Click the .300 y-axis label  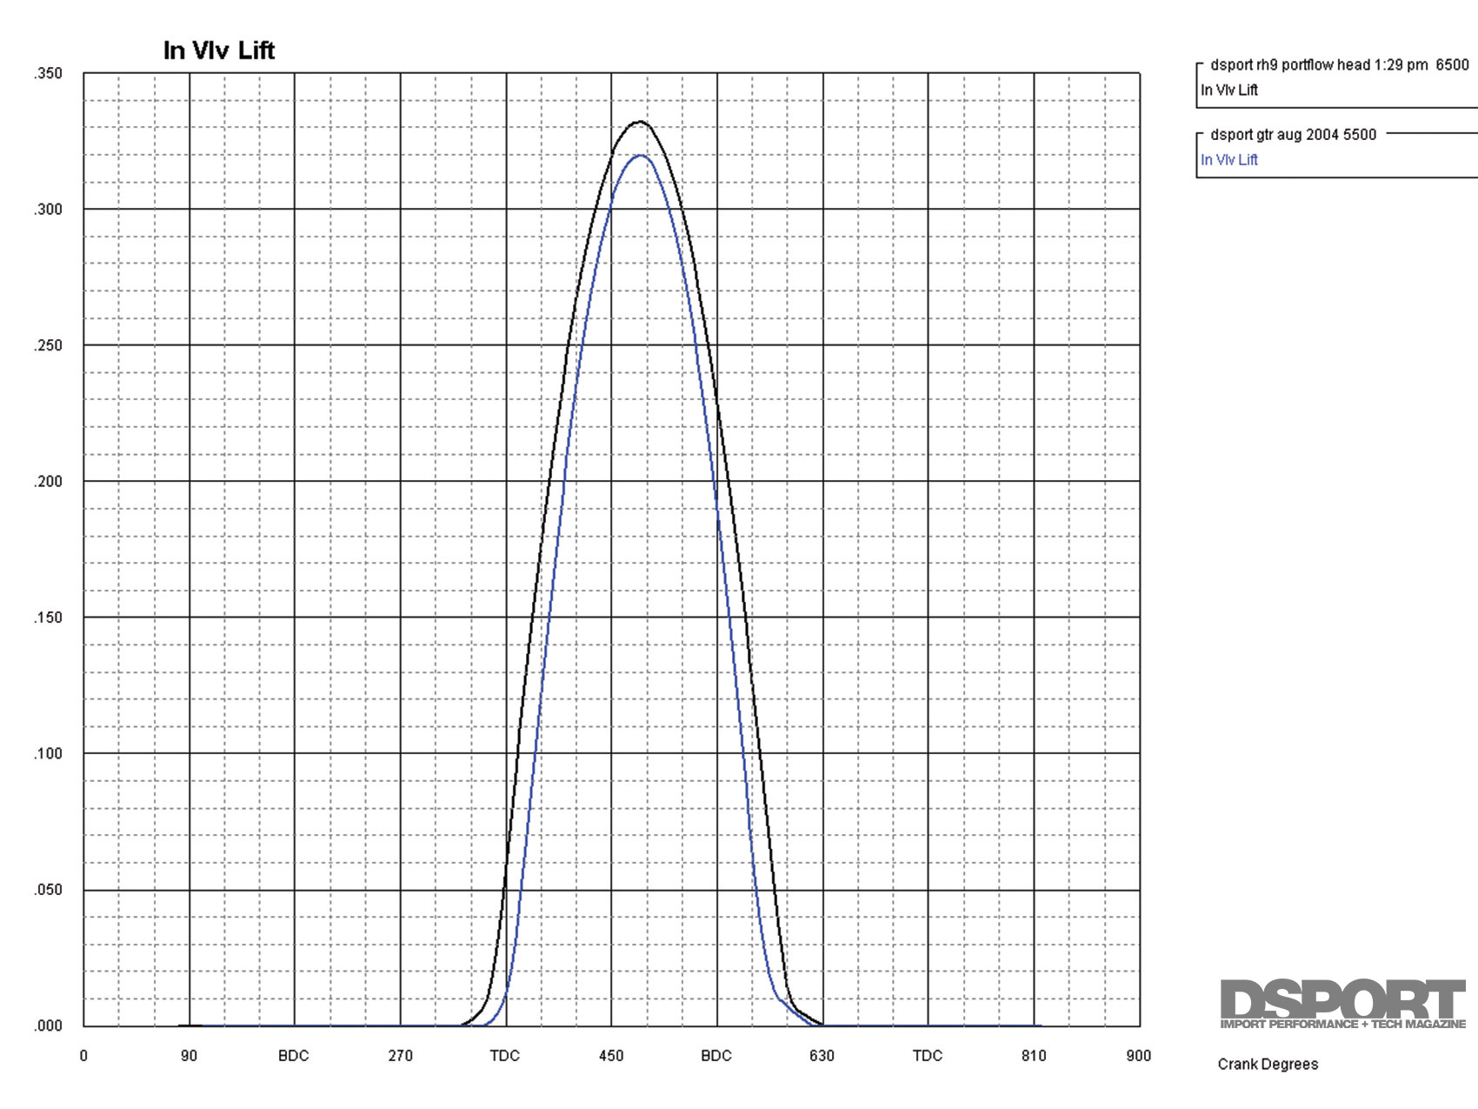pyautogui.click(x=49, y=210)
